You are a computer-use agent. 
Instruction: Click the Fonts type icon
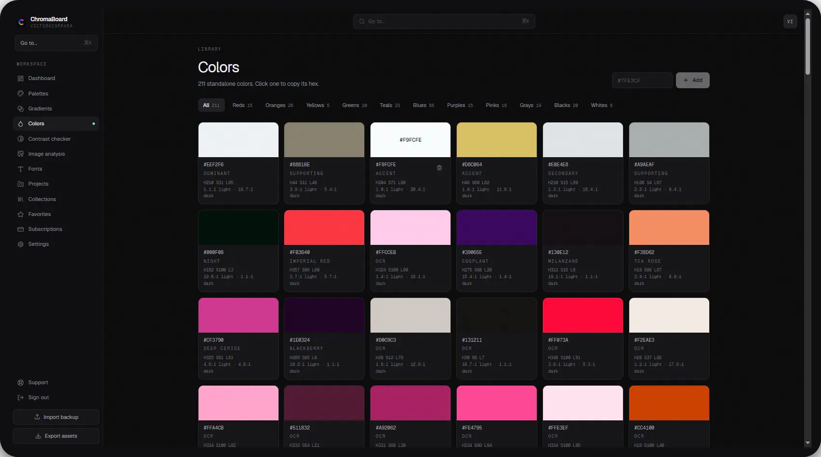coord(20,169)
